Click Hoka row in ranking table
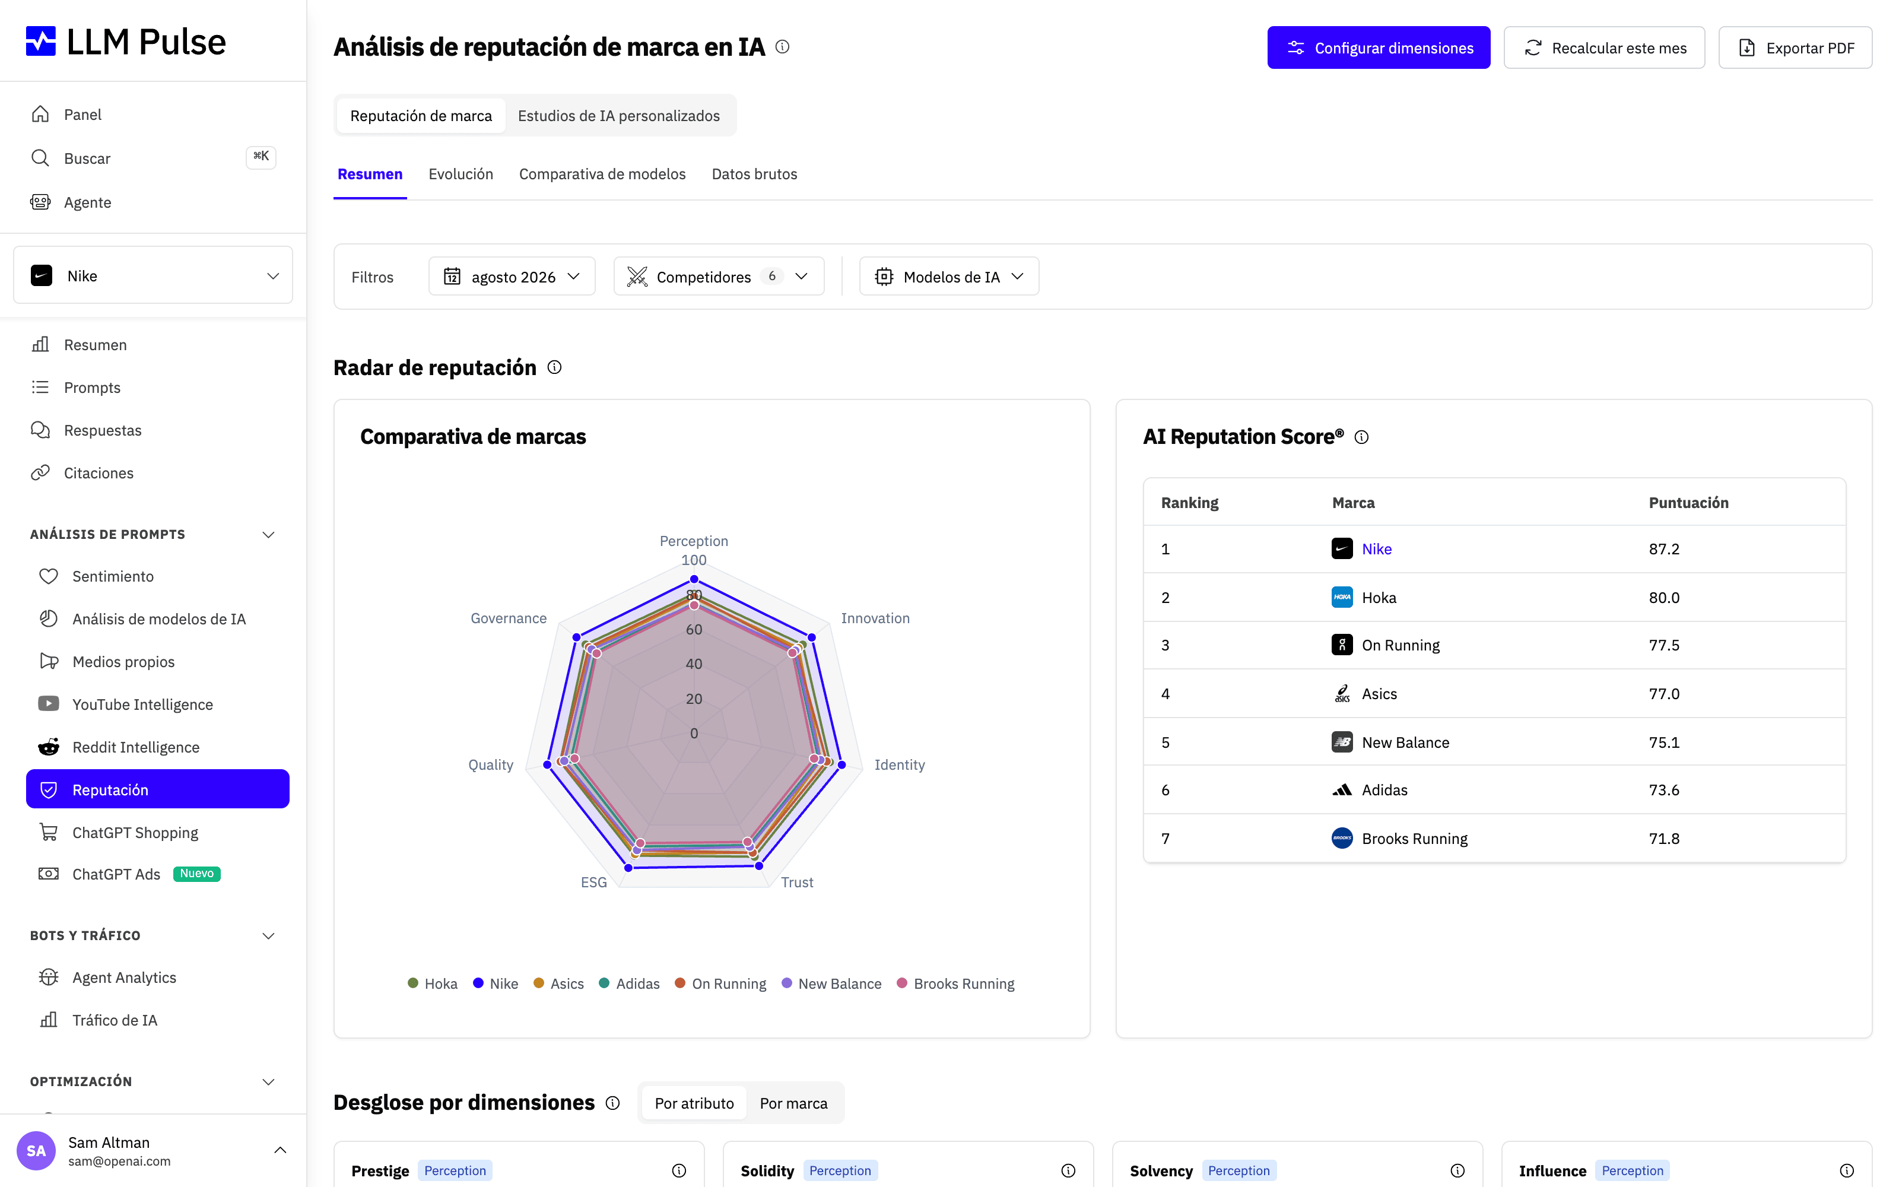 click(x=1494, y=598)
